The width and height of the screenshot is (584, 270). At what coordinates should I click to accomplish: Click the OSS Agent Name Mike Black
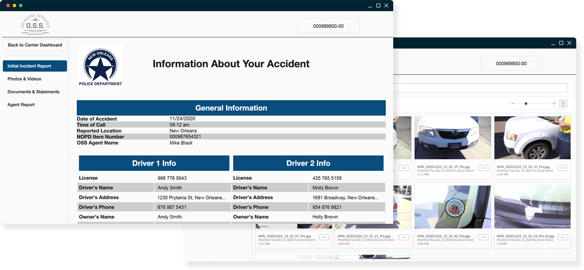pyautogui.click(x=181, y=143)
